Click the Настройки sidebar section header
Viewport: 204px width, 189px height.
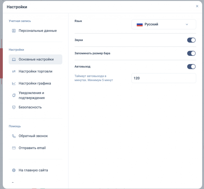[x=16, y=50]
